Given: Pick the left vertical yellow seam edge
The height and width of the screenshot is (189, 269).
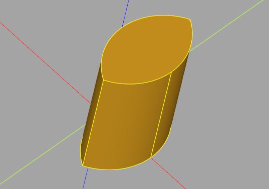Looking at the screenshot, I should (93, 122).
